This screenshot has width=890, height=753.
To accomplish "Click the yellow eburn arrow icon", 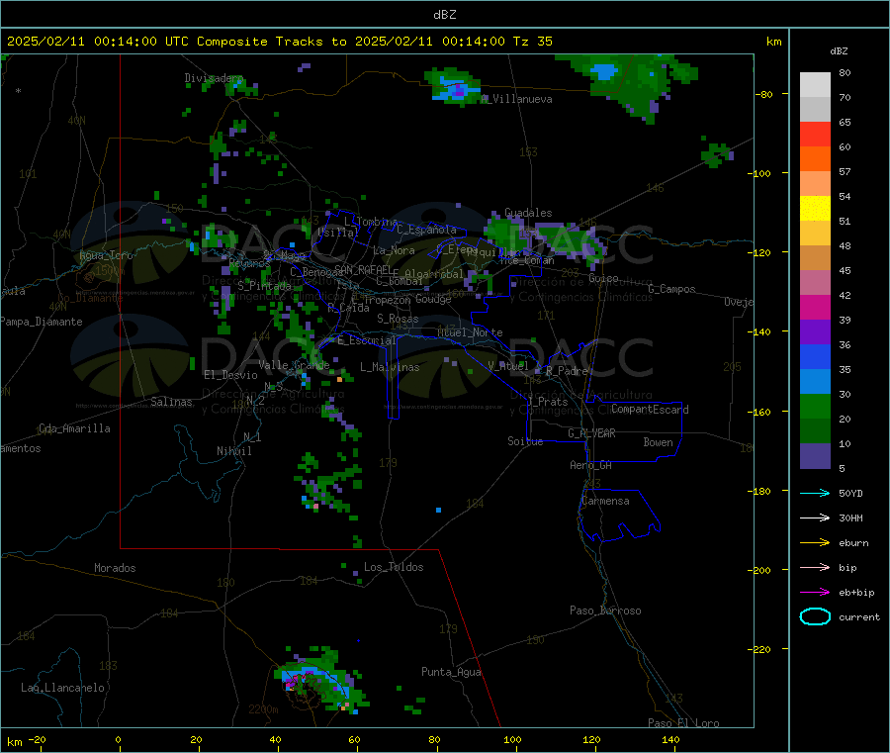I will [x=815, y=543].
